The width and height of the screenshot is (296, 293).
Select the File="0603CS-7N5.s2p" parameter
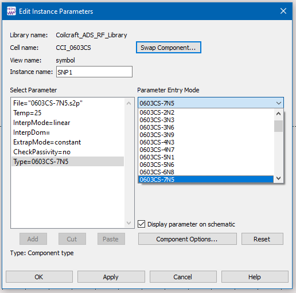[x=68, y=103]
